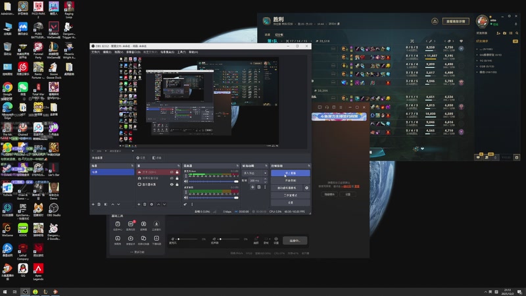The image size is (526, 296).
Task: Expand CGB friend group in League client
Action: (x=477, y=66)
